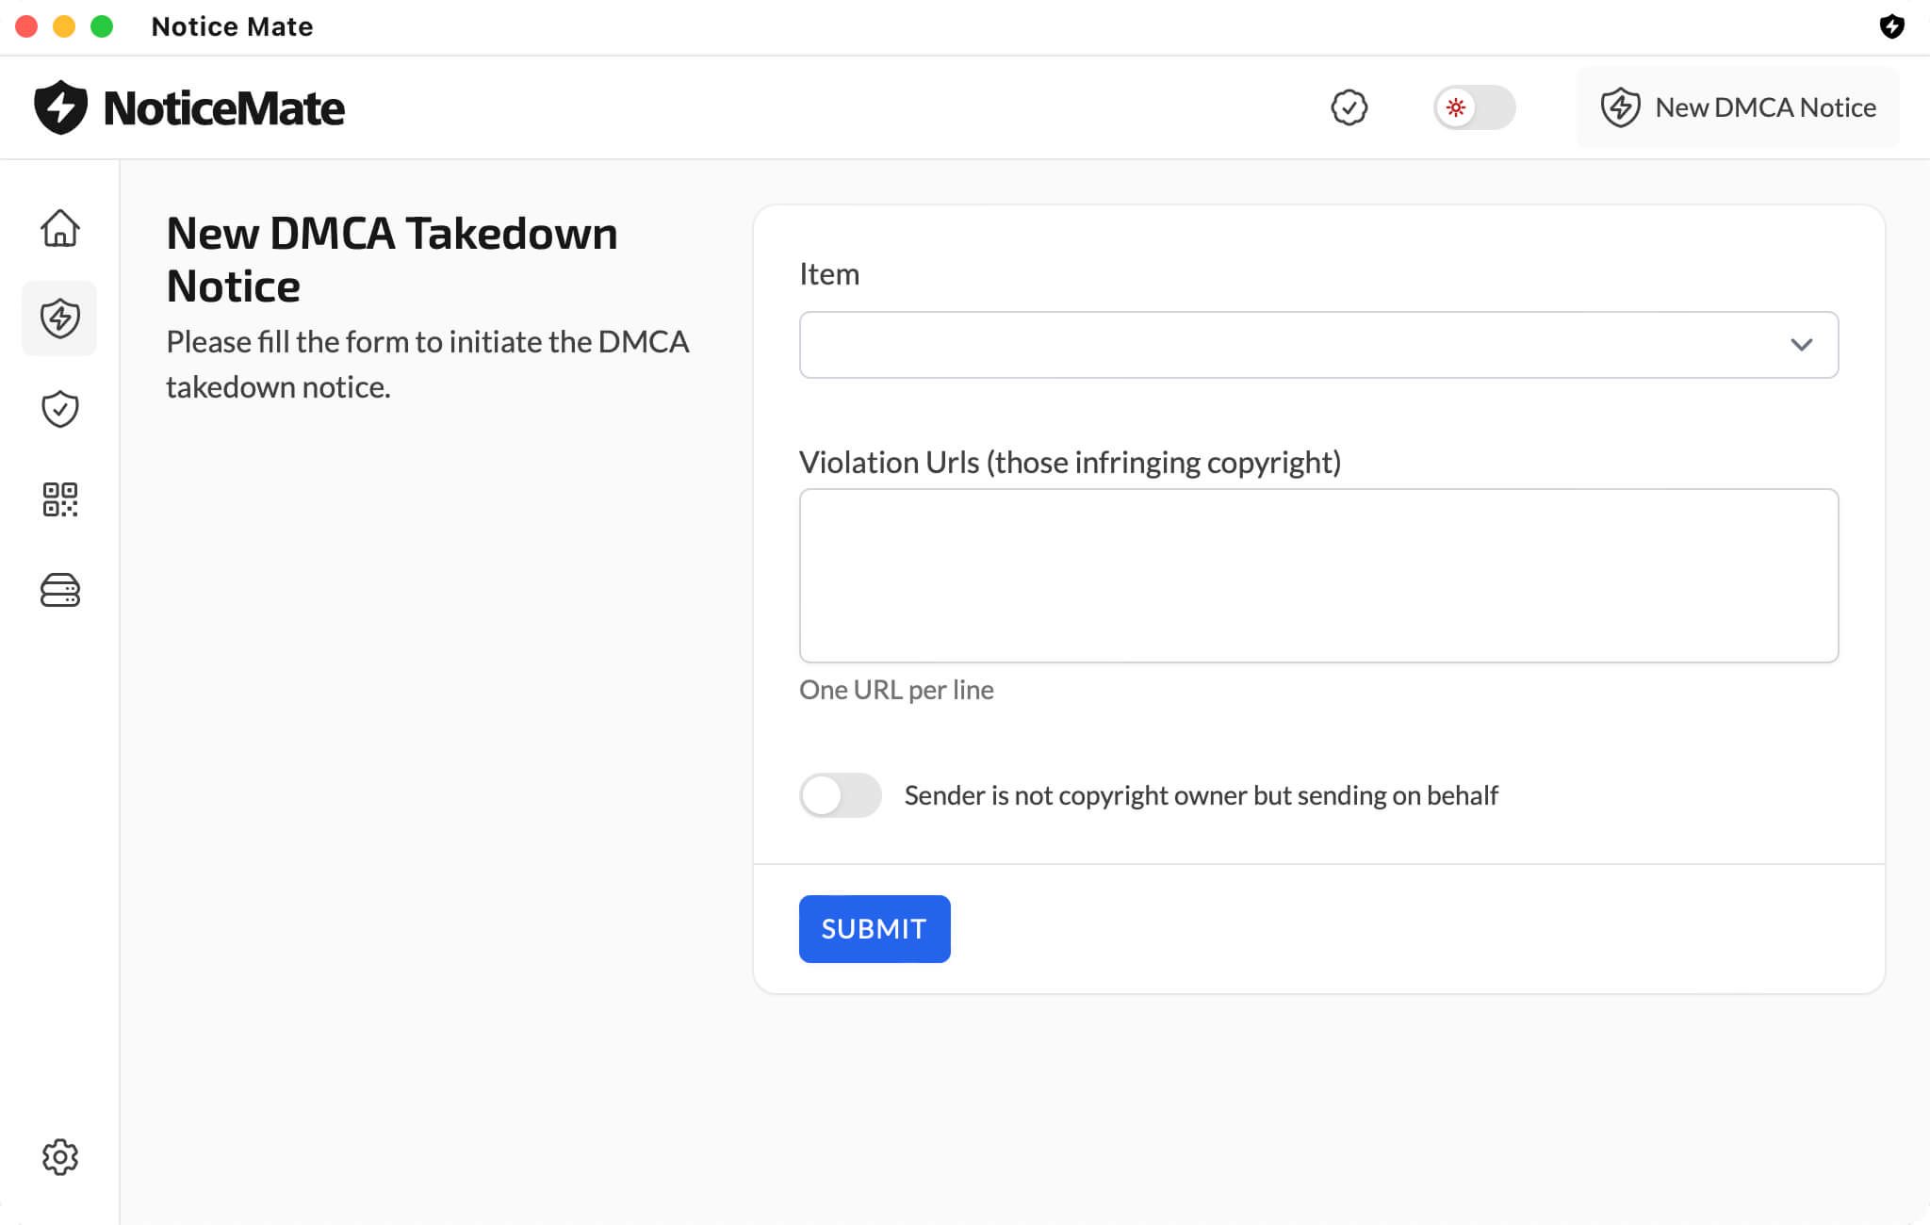This screenshot has height=1225, width=1930.
Task: Select the DMCA notice lightning shield icon
Action: 59,318
